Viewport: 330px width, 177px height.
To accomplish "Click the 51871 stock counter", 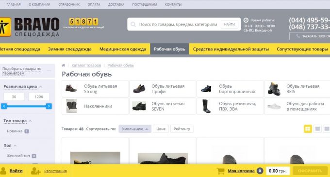I will pyautogui.click(x=83, y=22).
